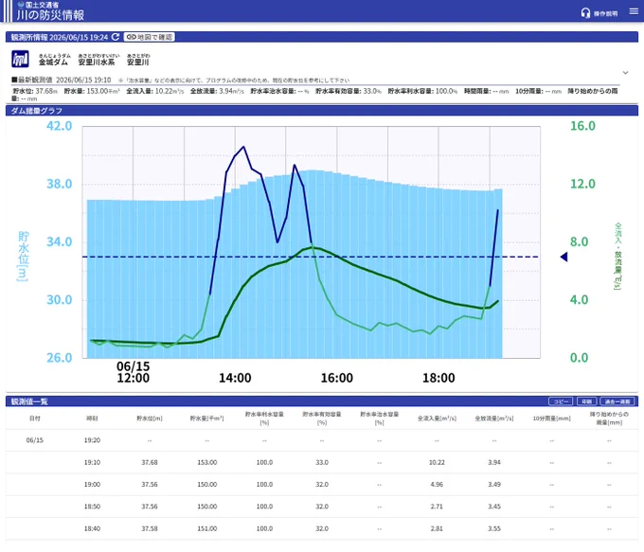Click the 過去一週間 button
The height and width of the screenshot is (552, 644).
coord(617,401)
